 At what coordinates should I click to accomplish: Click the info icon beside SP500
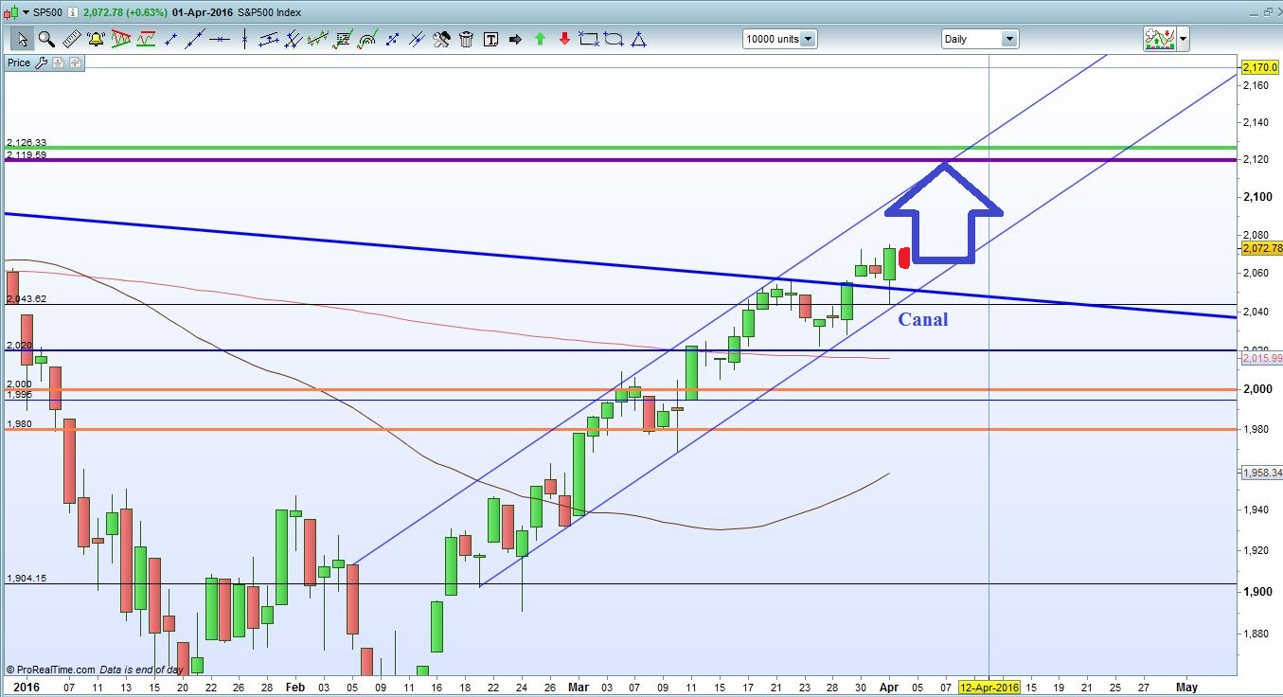coord(73,11)
